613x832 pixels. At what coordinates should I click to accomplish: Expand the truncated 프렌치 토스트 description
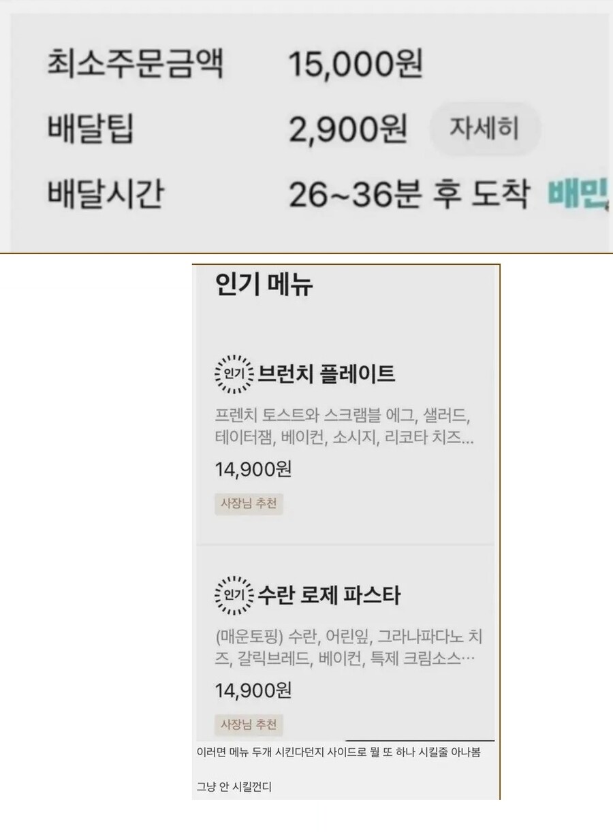tap(344, 426)
